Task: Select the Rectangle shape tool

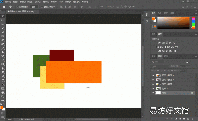Action: 3,89
